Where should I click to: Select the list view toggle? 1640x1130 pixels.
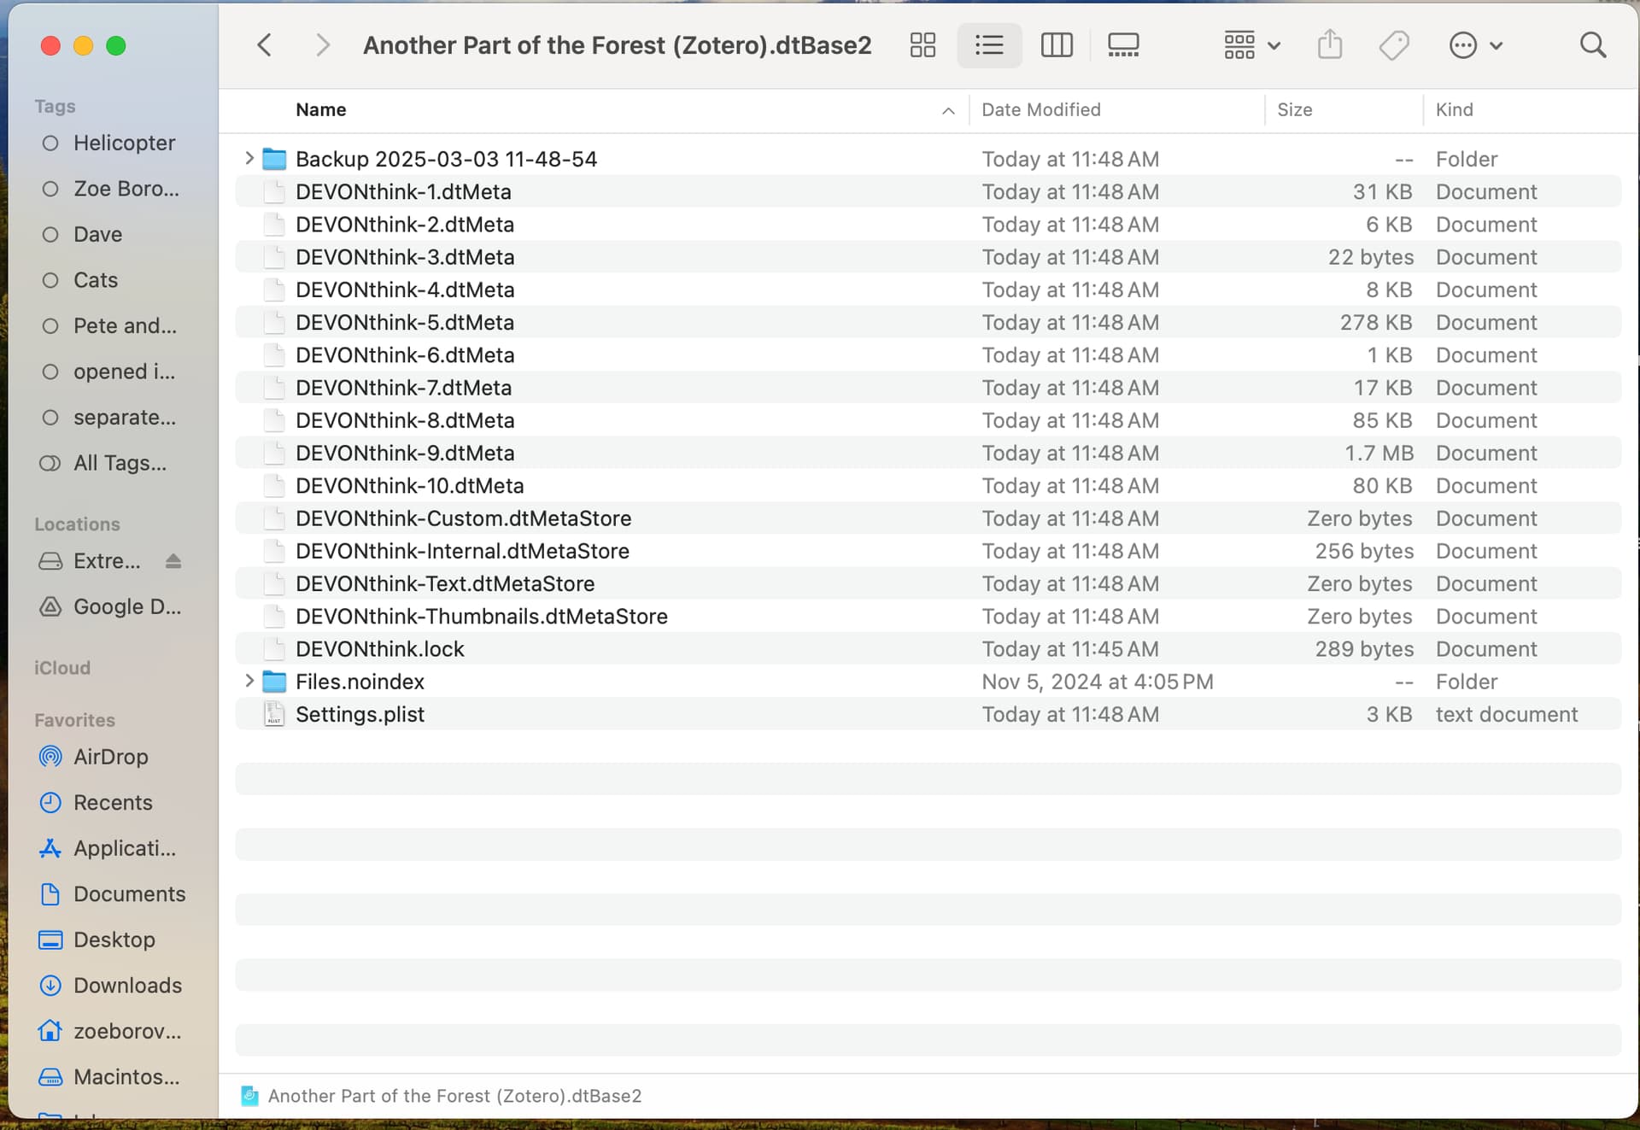tap(989, 45)
